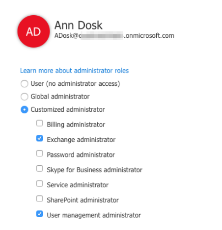Uncheck the Exchange administrator checkbox

tap(39, 138)
